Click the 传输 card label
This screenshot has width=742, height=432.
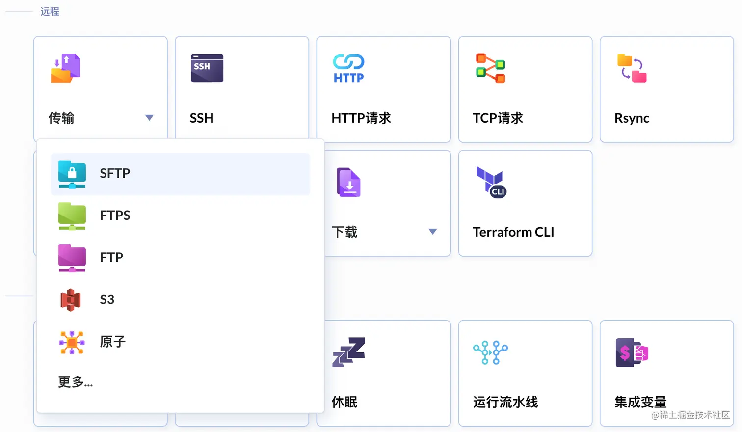pyautogui.click(x=61, y=118)
